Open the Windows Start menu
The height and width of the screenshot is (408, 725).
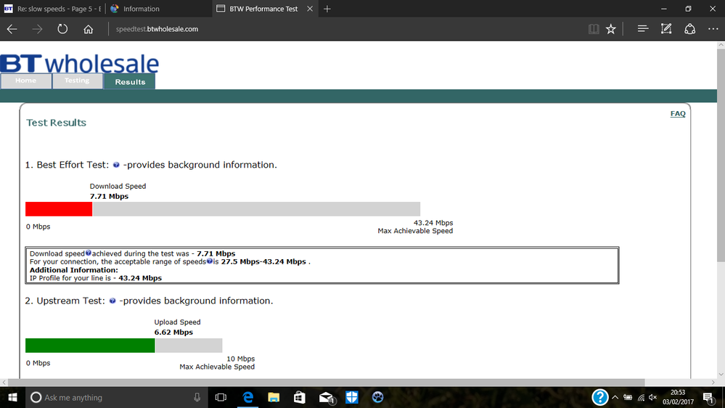12,397
